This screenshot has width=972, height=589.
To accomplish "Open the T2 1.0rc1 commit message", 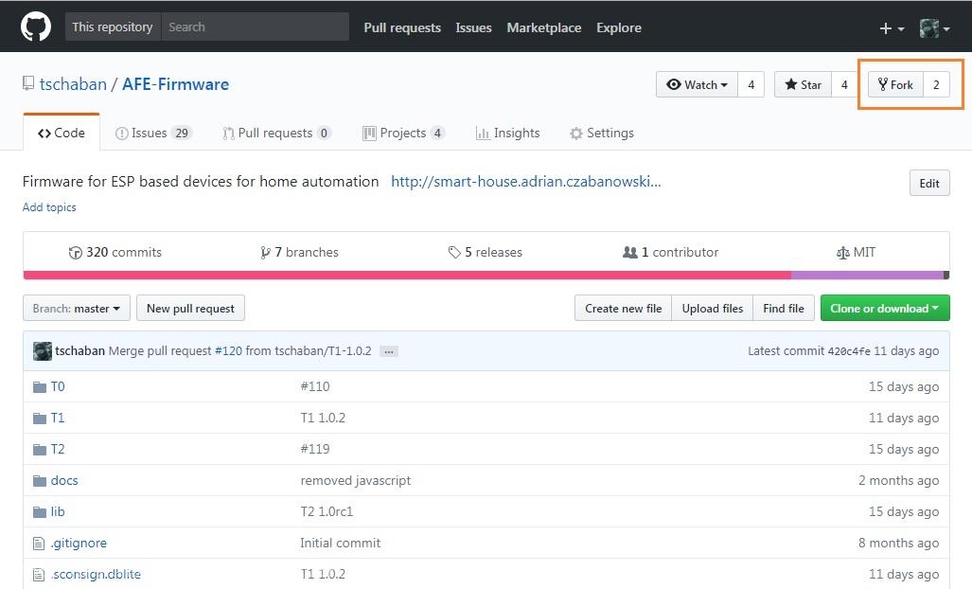I will tap(327, 511).
